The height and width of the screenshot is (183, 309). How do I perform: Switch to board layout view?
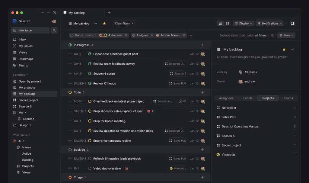click(228, 24)
